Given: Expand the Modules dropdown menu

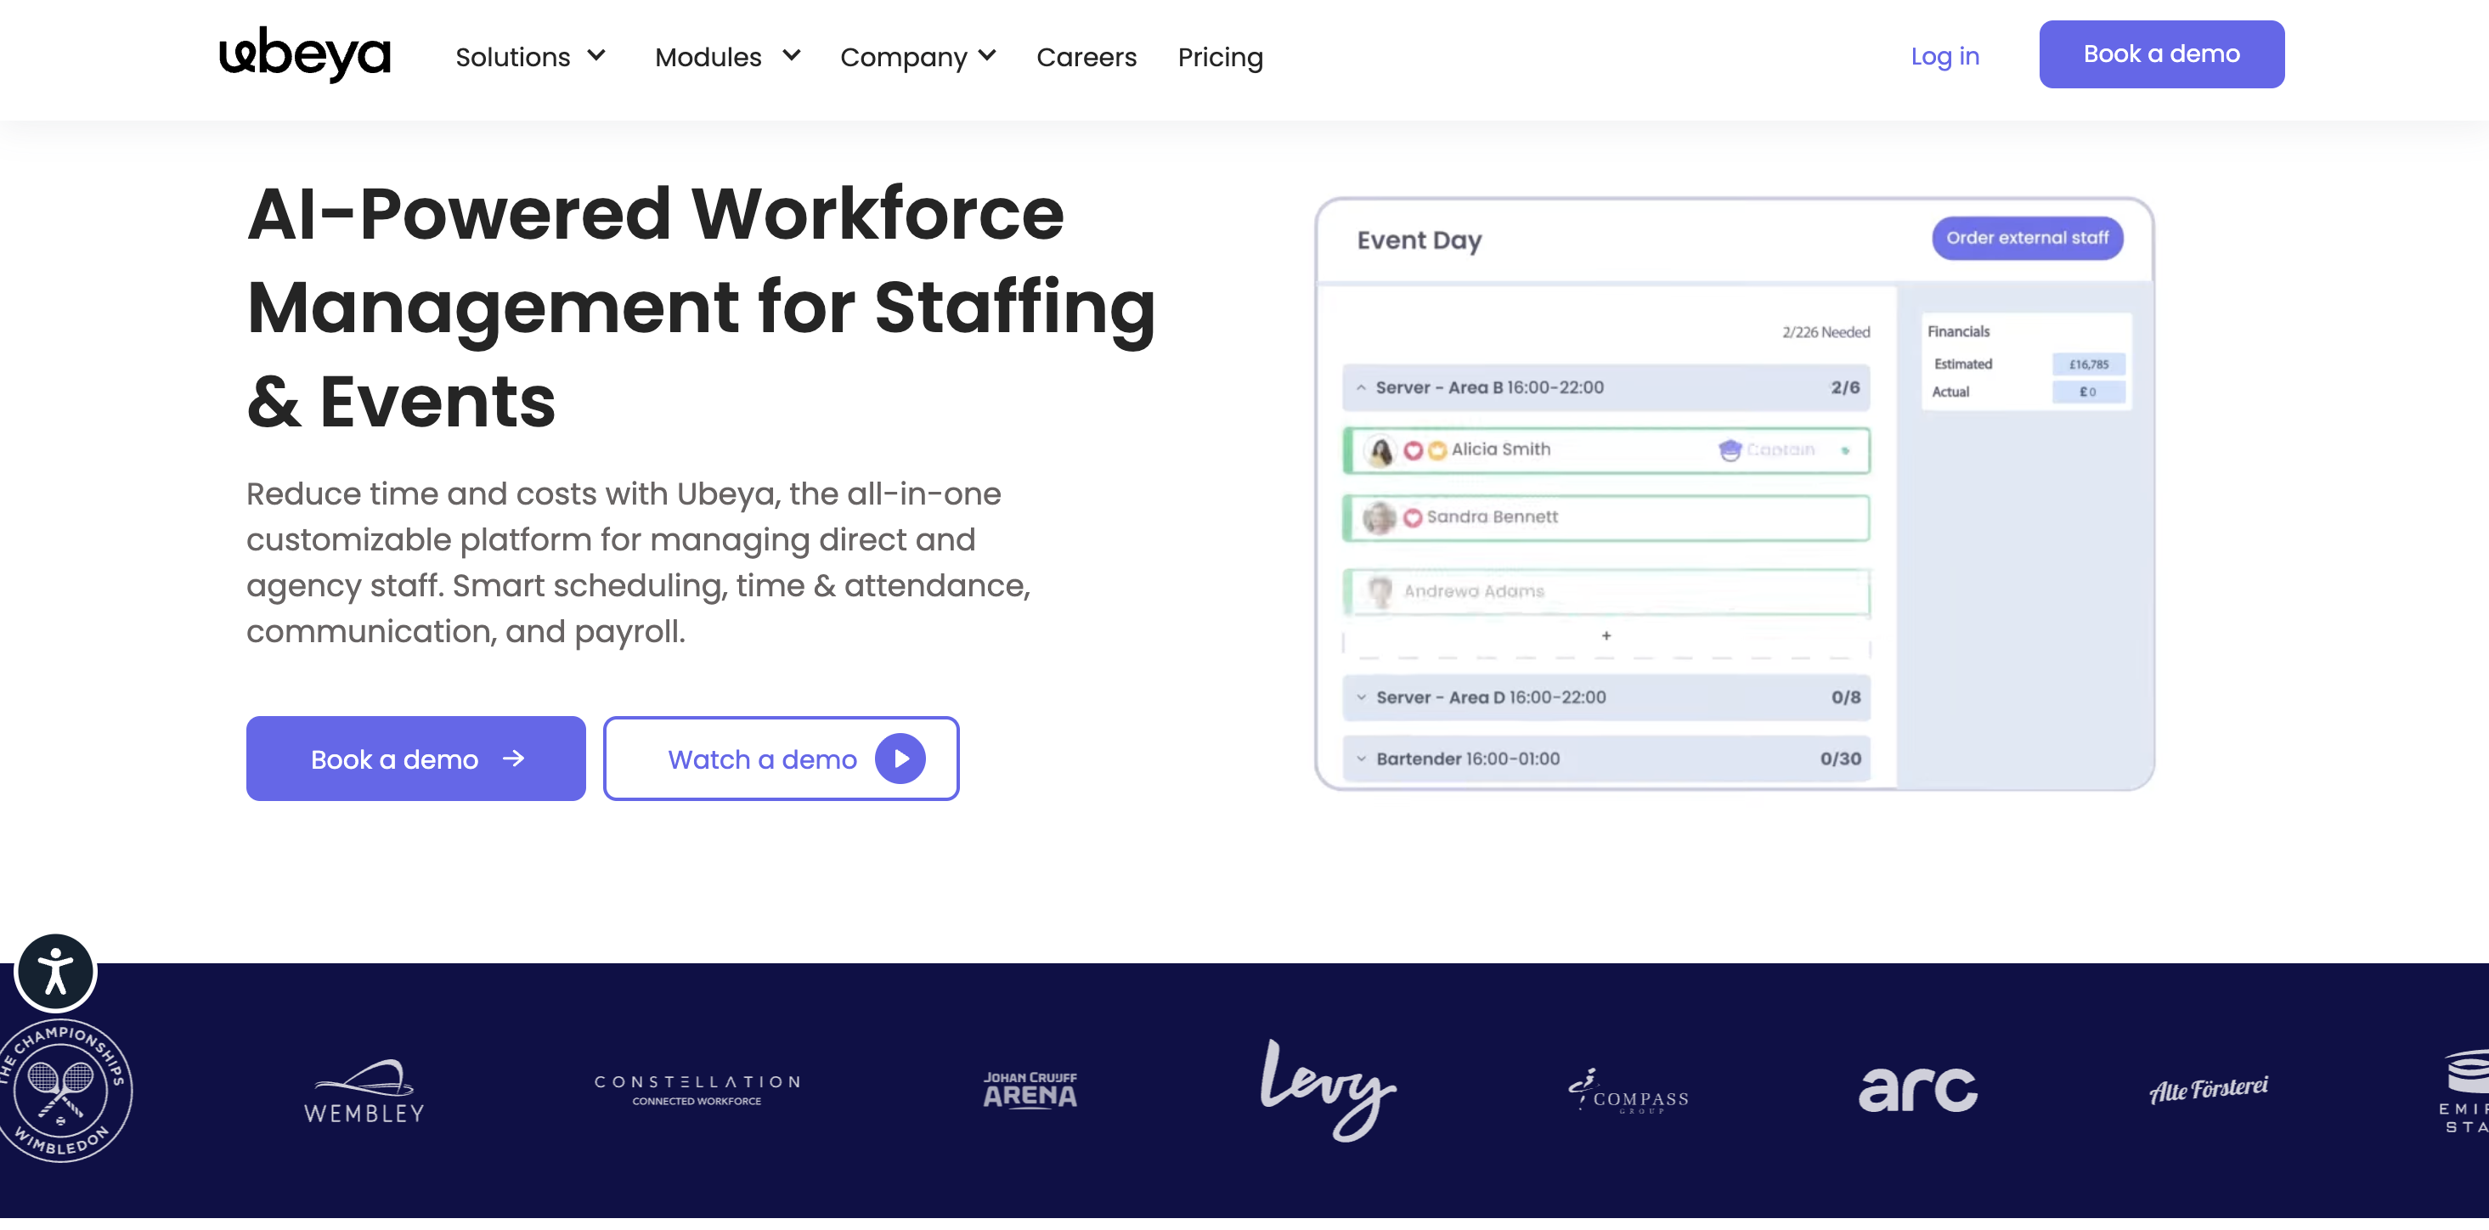Looking at the screenshot, I should coord(726,57).
